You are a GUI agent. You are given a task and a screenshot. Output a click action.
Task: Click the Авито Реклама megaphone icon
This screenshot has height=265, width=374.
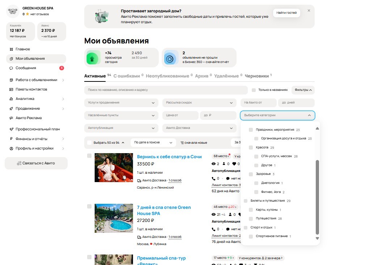[x=11, y=118]
